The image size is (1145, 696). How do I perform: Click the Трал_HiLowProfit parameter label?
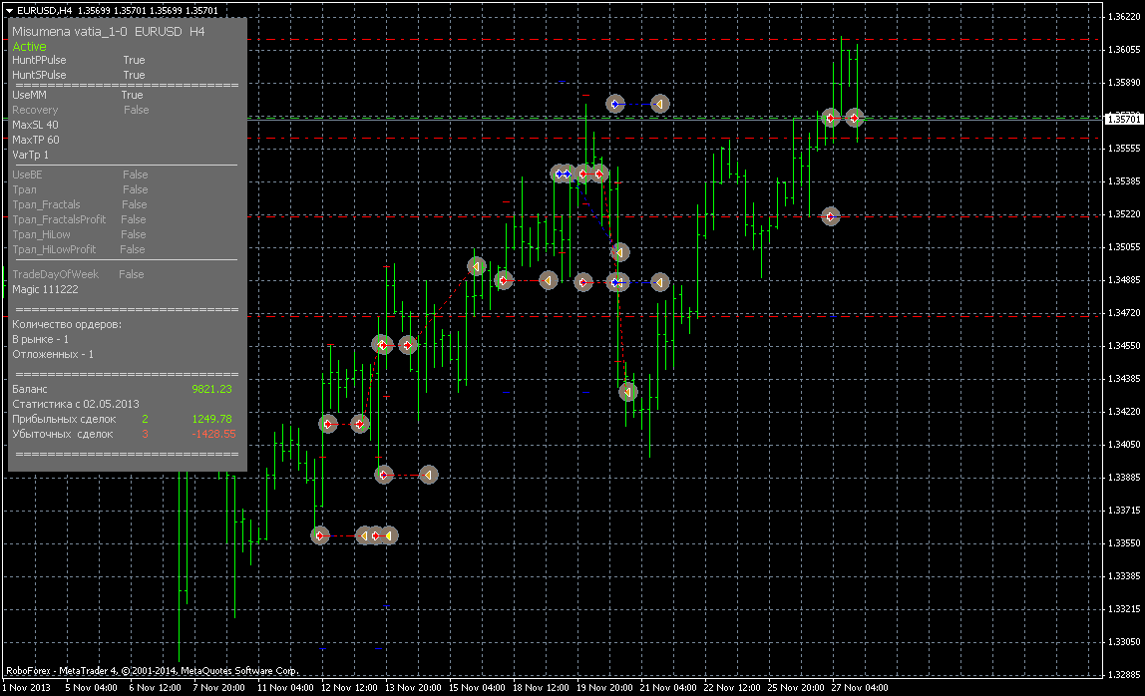[54, 249]
